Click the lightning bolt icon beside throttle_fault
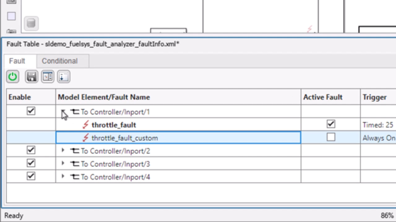The width and height of the screenshot is (396, 222). (x=86, y=125)
